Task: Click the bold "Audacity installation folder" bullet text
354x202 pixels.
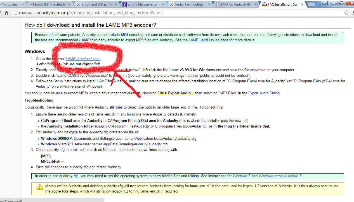Action: [71, 126]
